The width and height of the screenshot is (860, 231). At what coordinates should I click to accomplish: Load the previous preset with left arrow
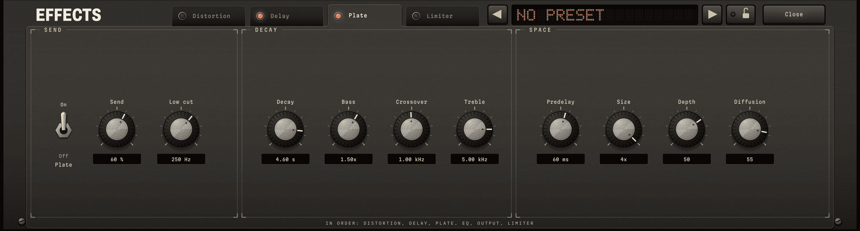[497, 15]
